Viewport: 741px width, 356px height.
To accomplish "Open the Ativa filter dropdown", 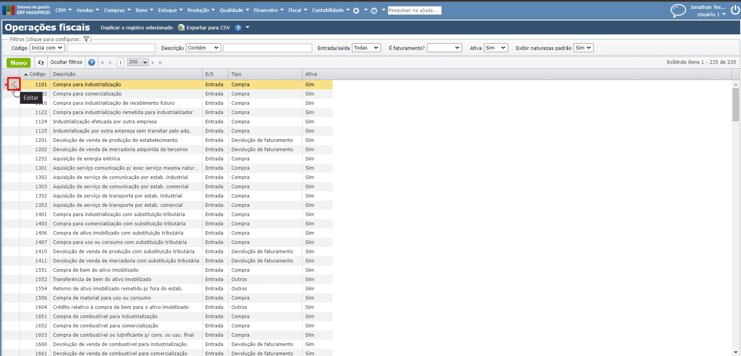I will (x=496, y=48).
